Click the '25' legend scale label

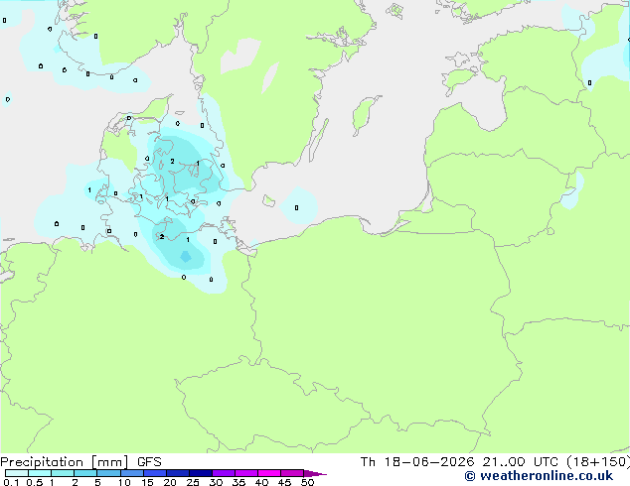193,482
